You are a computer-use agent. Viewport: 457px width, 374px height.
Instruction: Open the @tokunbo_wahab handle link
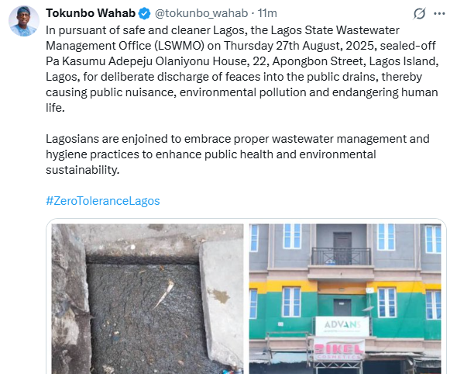201,13
